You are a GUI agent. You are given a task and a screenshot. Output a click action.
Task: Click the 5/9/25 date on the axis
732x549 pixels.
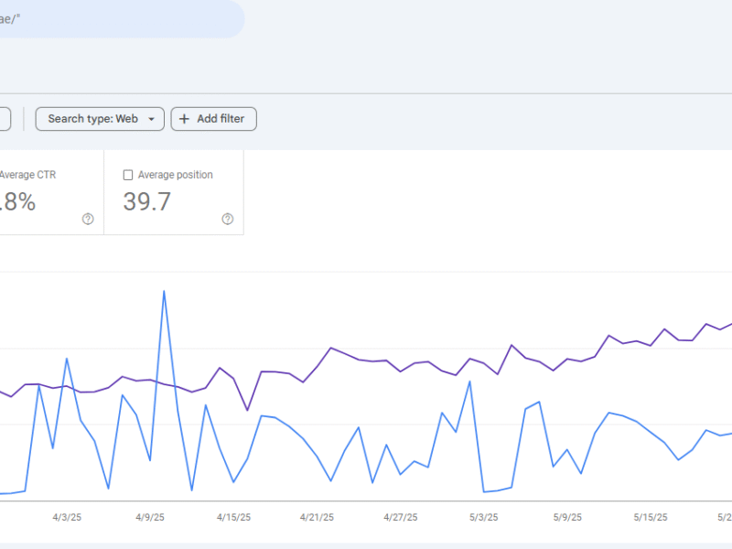coord(566,517)
